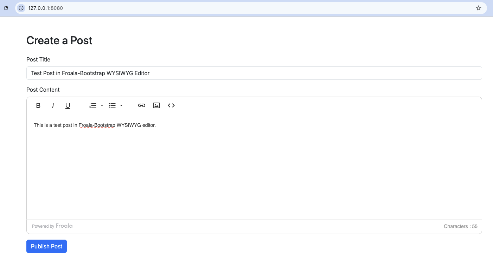Open the Insert Link tool
The width and height of the screenshot is (493, 260).
[x=141, y=105]
